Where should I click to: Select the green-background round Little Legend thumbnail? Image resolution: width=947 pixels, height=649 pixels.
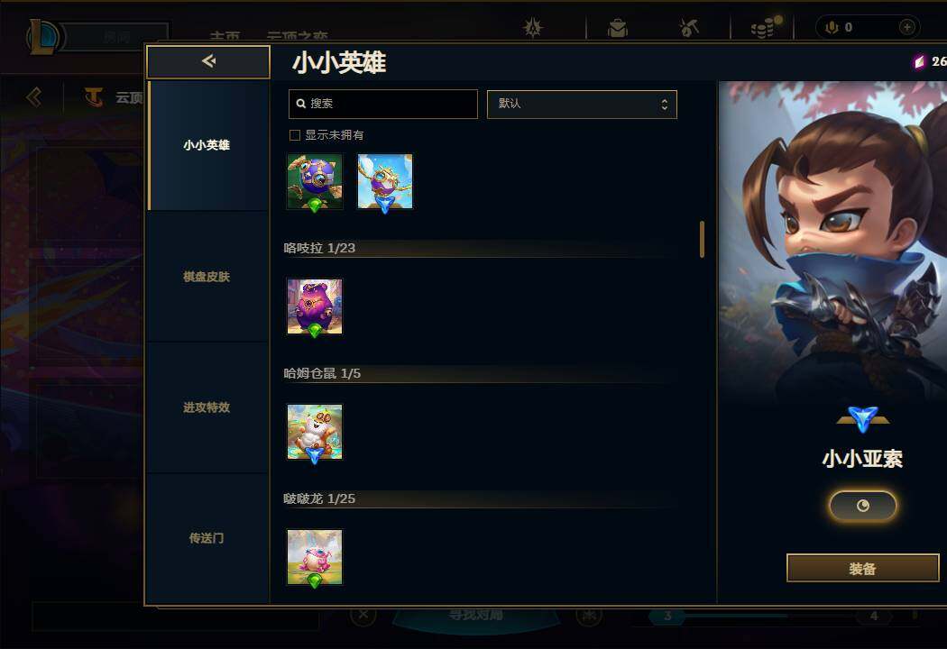pos(315,182)
